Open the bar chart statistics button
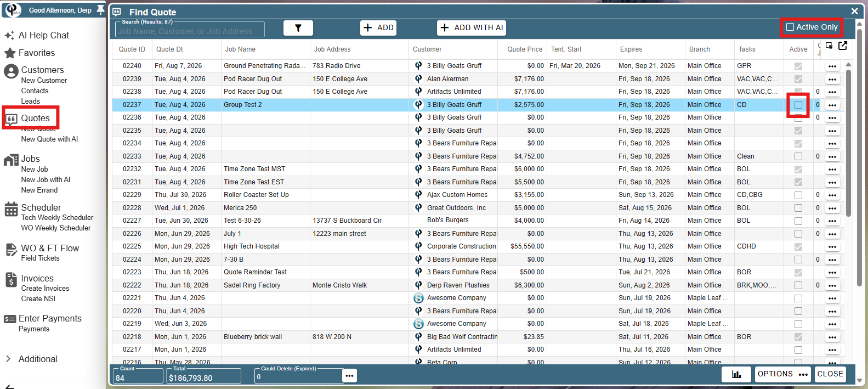 pos(736,374)
